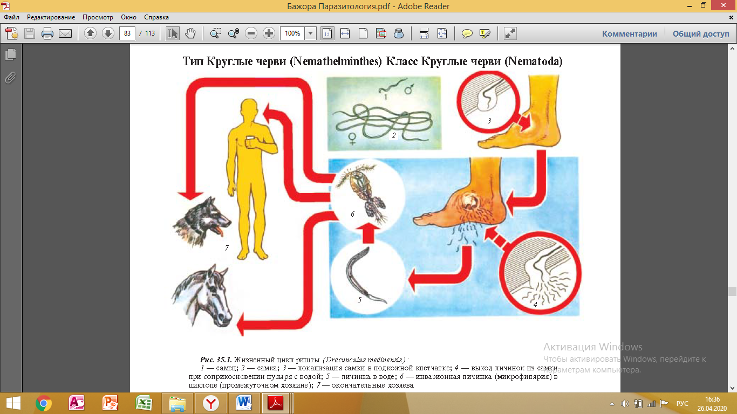Click the Fit One Full Page icon
The image size is (737, 414).
(x=363, y=33)
